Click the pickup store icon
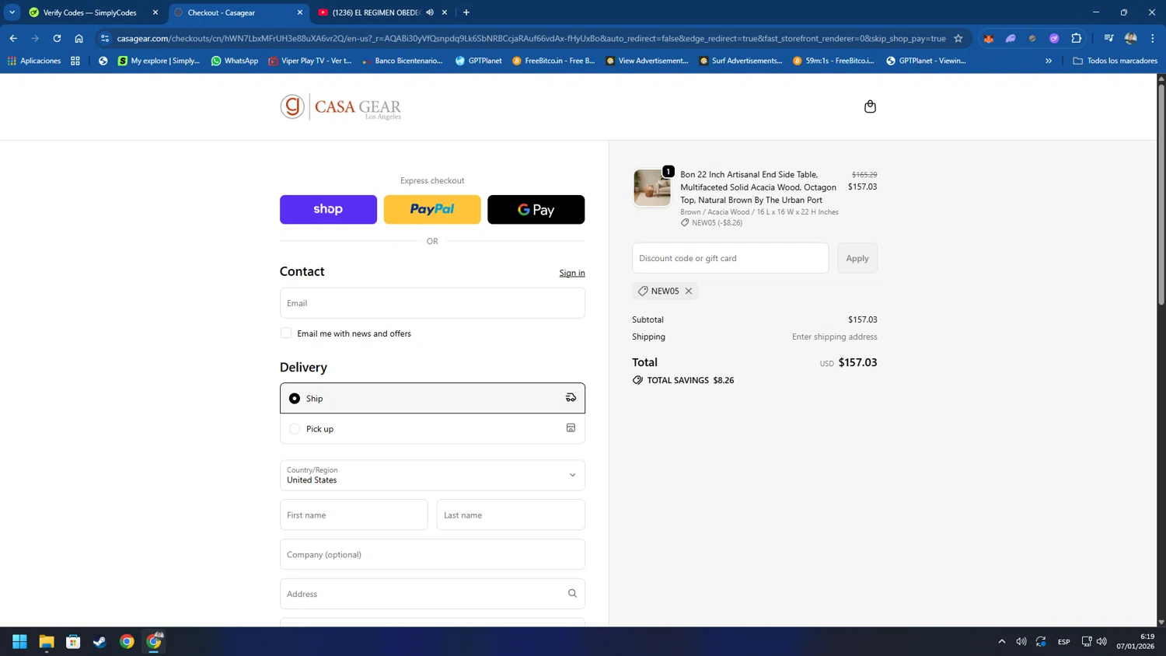This screenshot has height=656, width=1166. click(571, 428)
